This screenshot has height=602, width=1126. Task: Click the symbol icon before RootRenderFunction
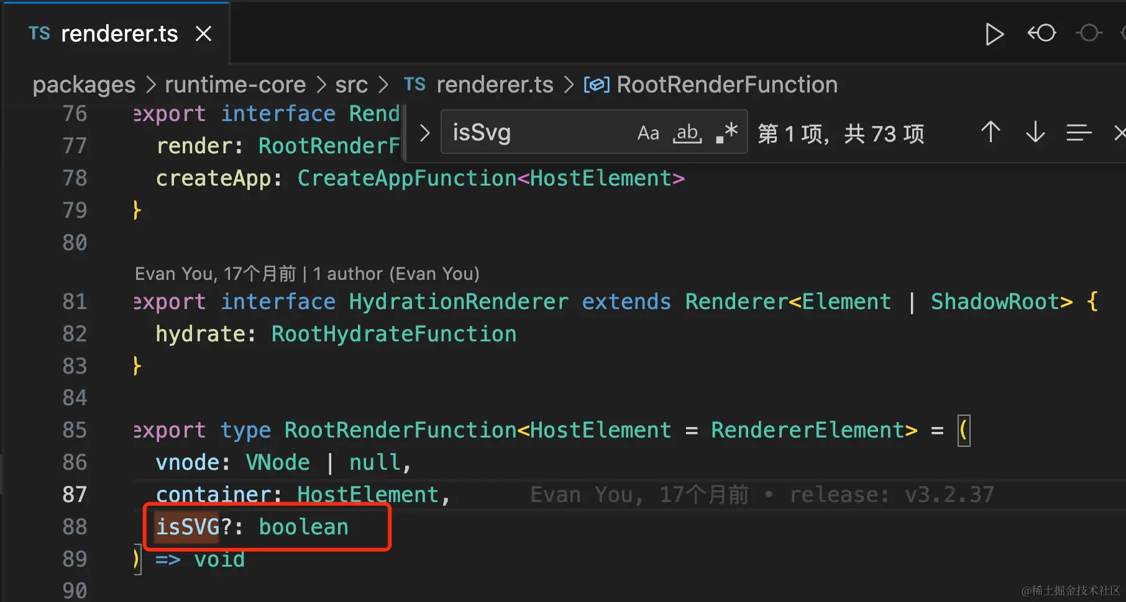pos(597,84)
